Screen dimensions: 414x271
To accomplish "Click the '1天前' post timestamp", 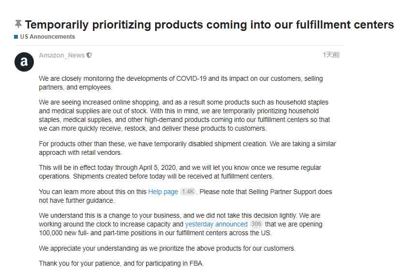I will click(331, 55).
